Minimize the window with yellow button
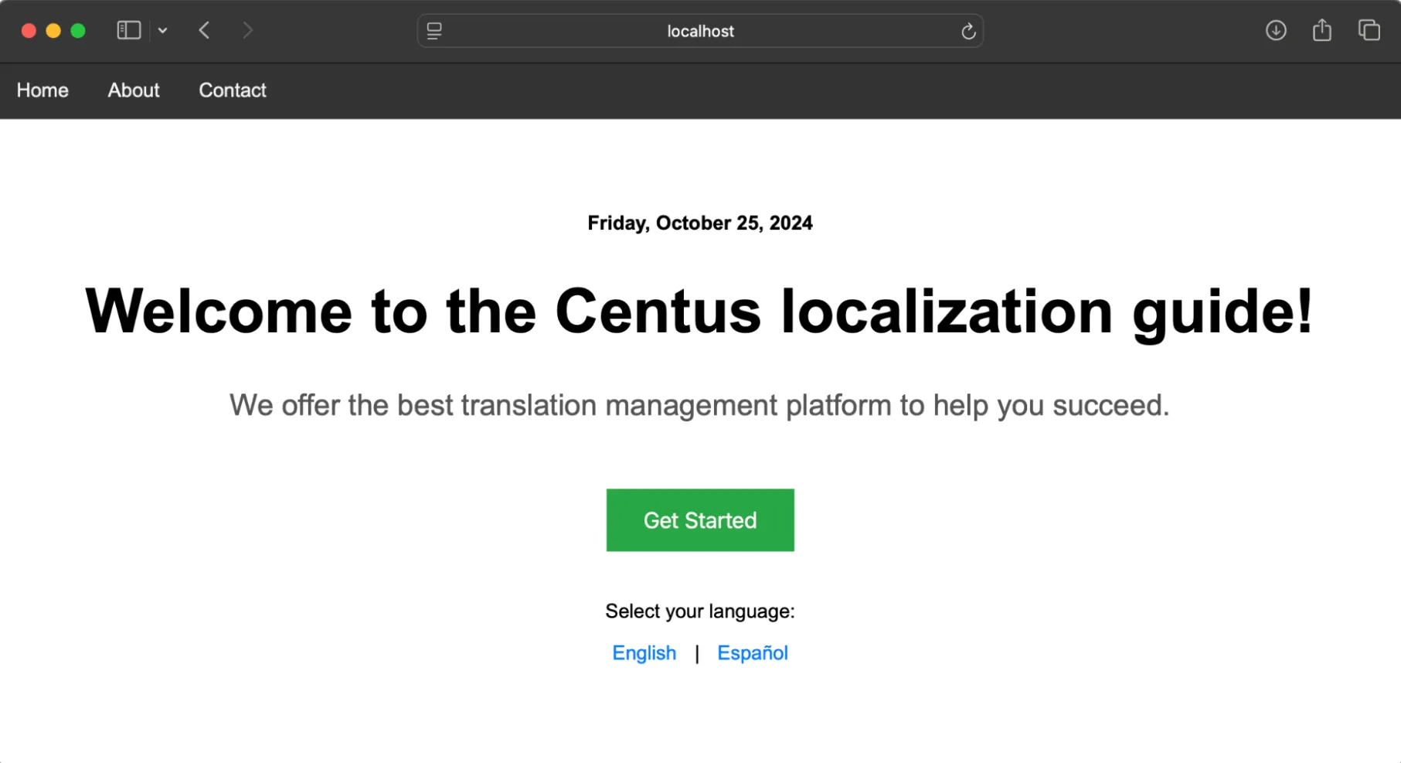This screenshot has height=763, width=1401. [x=53, y=31]
